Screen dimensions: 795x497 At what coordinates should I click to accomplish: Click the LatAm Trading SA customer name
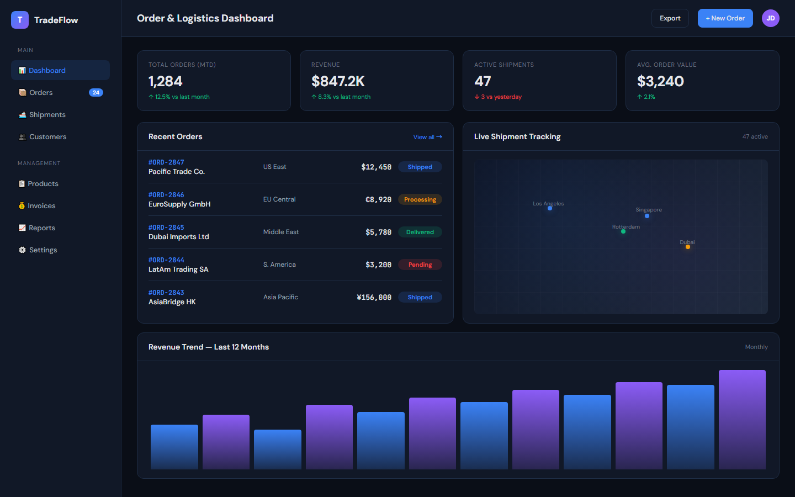(178, 269)
